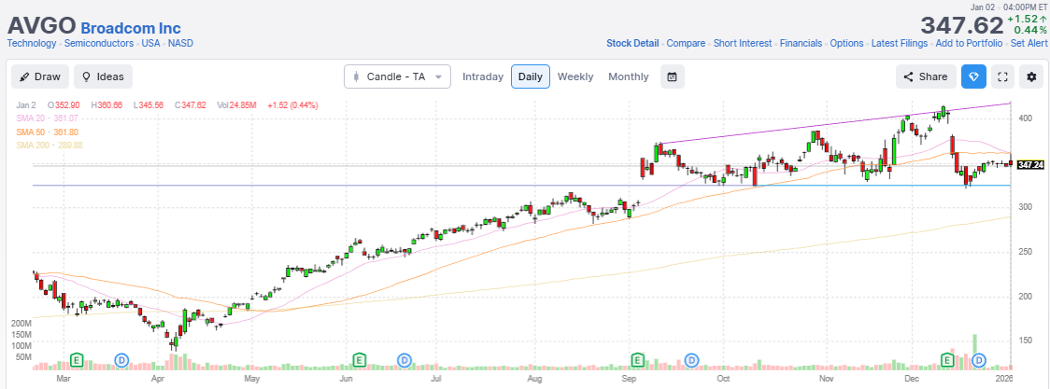1050x389 pixels.
Task: Click the 347.24 price axis tag
Action: click(x=1030, y=164)
